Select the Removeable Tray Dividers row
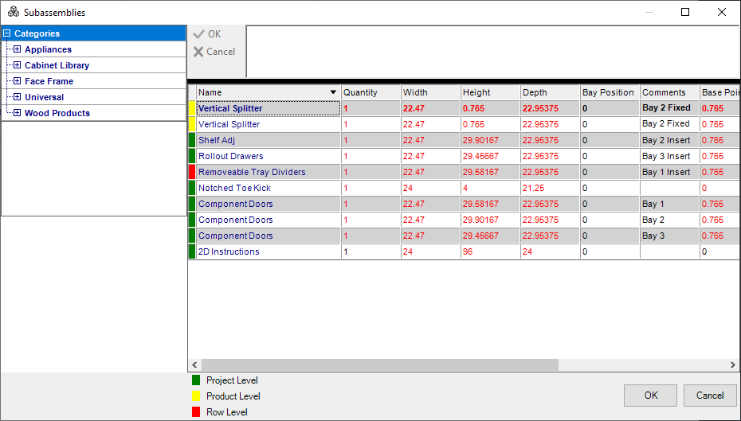This screenshot has width=741, height=421. coord(464,172)
